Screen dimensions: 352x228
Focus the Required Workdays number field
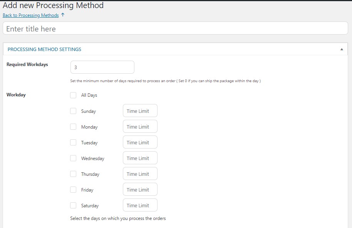pos(102,67)
